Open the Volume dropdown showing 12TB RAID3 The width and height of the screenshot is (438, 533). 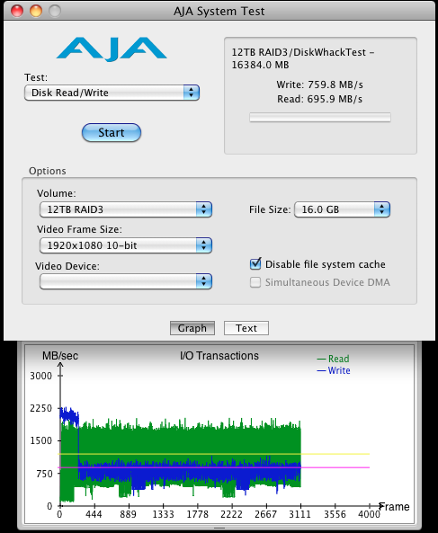coord(126,209)
